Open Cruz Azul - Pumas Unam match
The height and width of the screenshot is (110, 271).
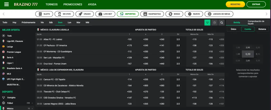(x=55, y=64)
